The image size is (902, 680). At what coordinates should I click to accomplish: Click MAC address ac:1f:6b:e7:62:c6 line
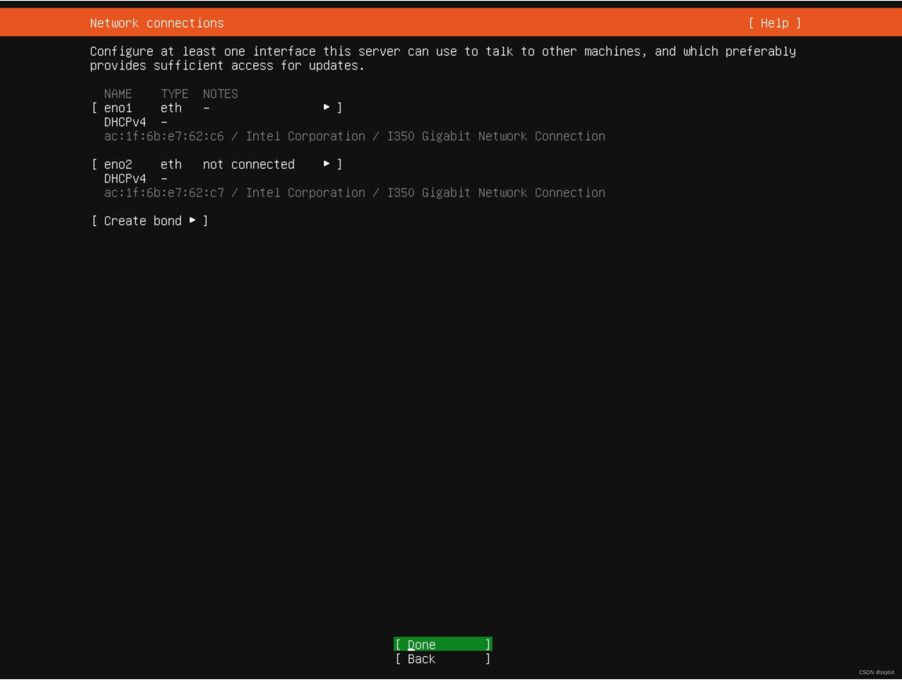354,136
